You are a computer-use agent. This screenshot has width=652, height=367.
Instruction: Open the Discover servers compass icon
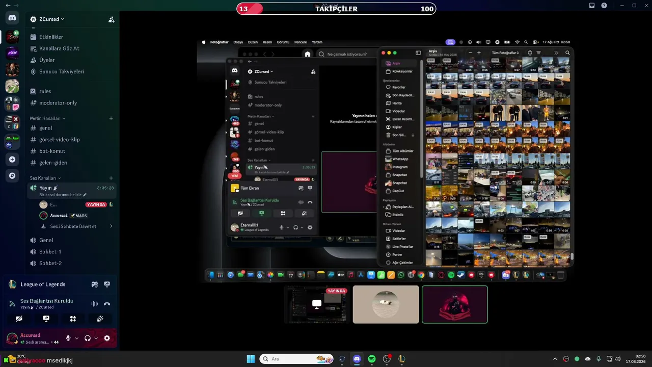click(x=12, y=176)
